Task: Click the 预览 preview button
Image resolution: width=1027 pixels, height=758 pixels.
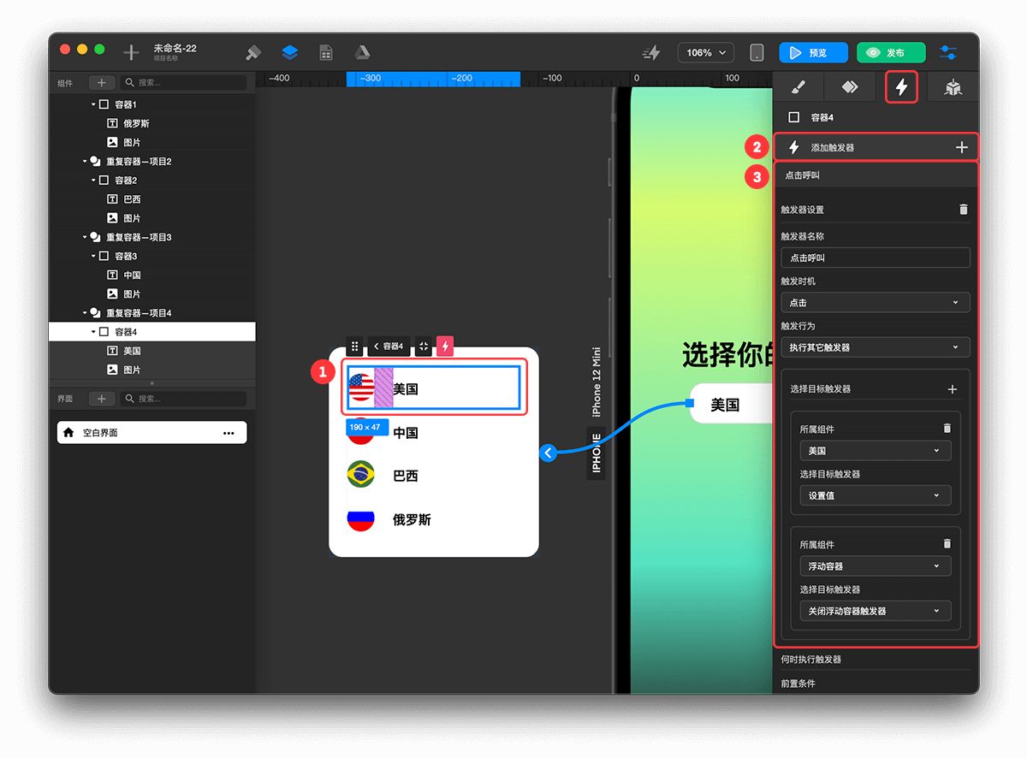Action: tap(813, 53)
